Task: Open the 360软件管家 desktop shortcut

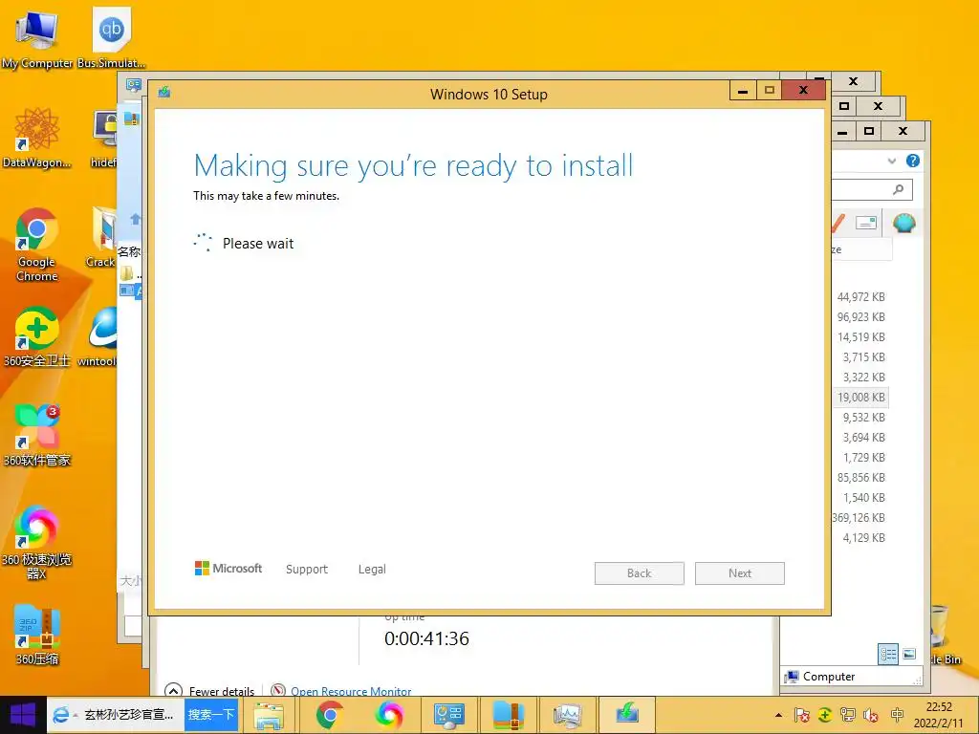Action: [x=36, y=436]
